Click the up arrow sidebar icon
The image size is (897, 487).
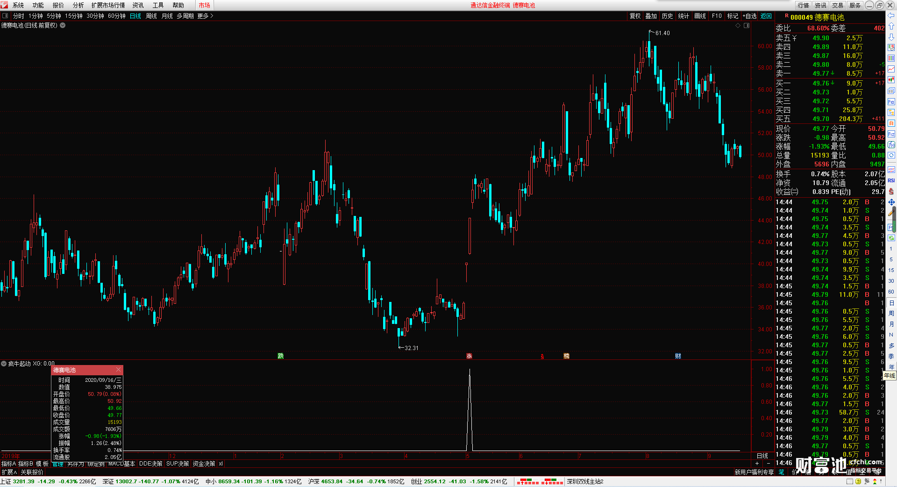pos(891,26)
